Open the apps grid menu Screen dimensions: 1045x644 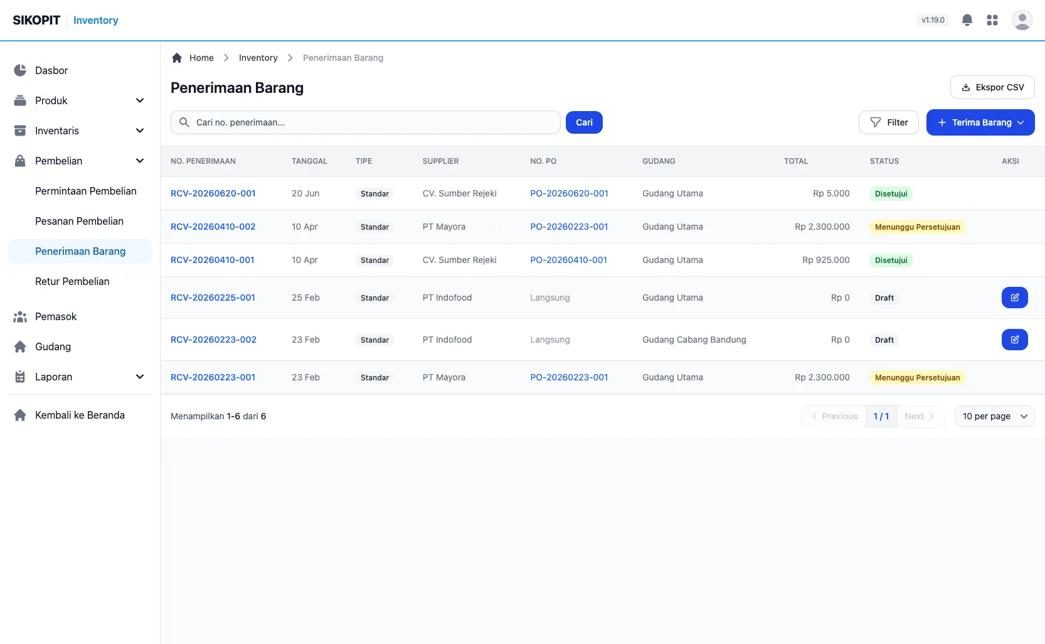tap(992, 20)
